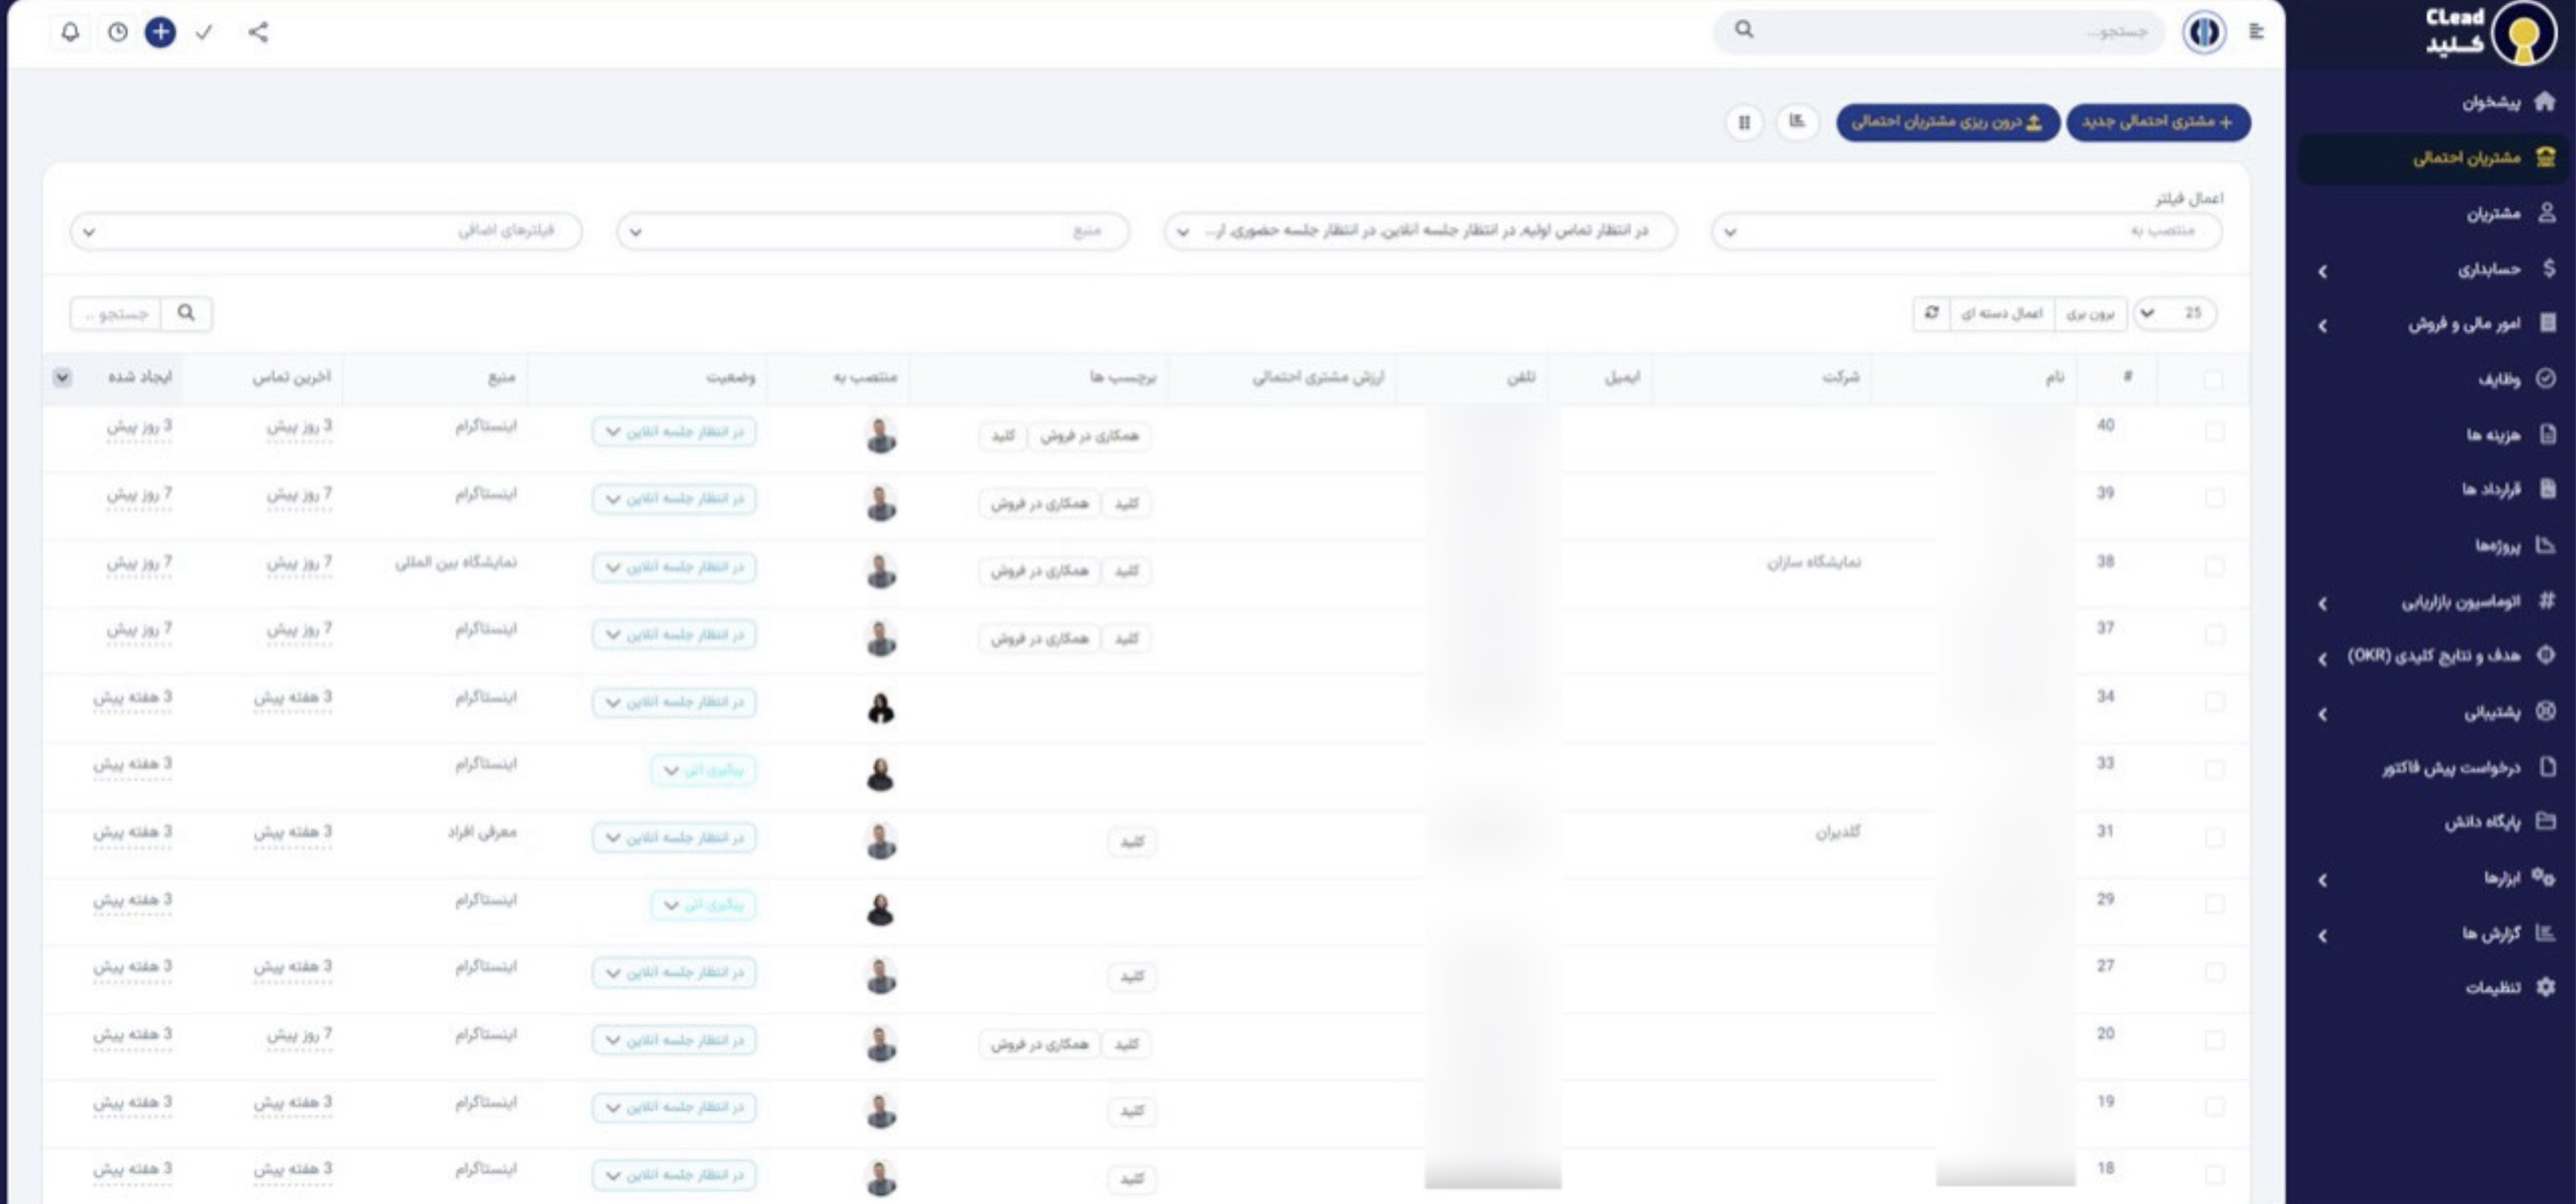
Task: Click the share icon in the top toolbar
Action: click(x=258, y=32)
